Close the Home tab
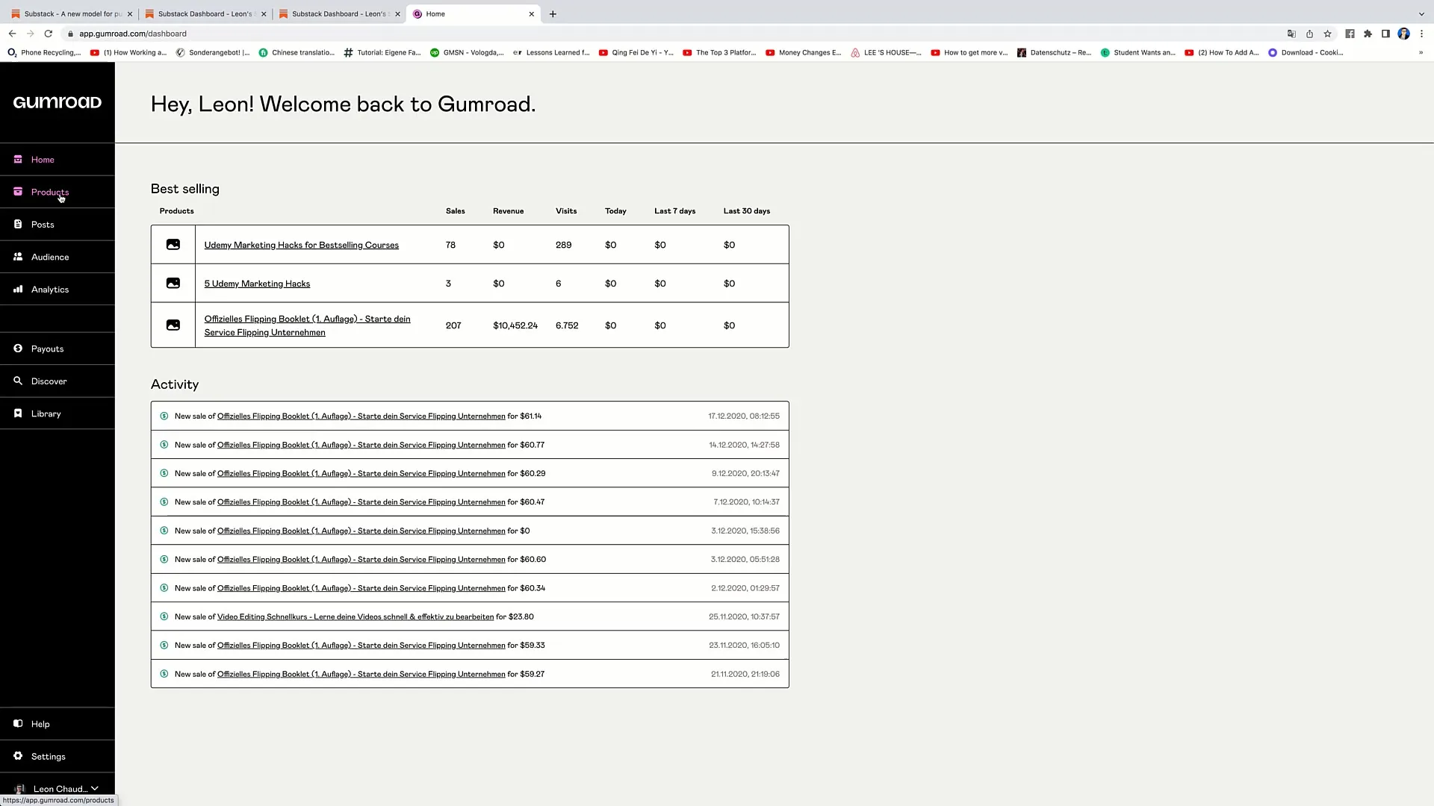Image resolution: width=1434 pixels, height=806 pixels. click(532, 13)
